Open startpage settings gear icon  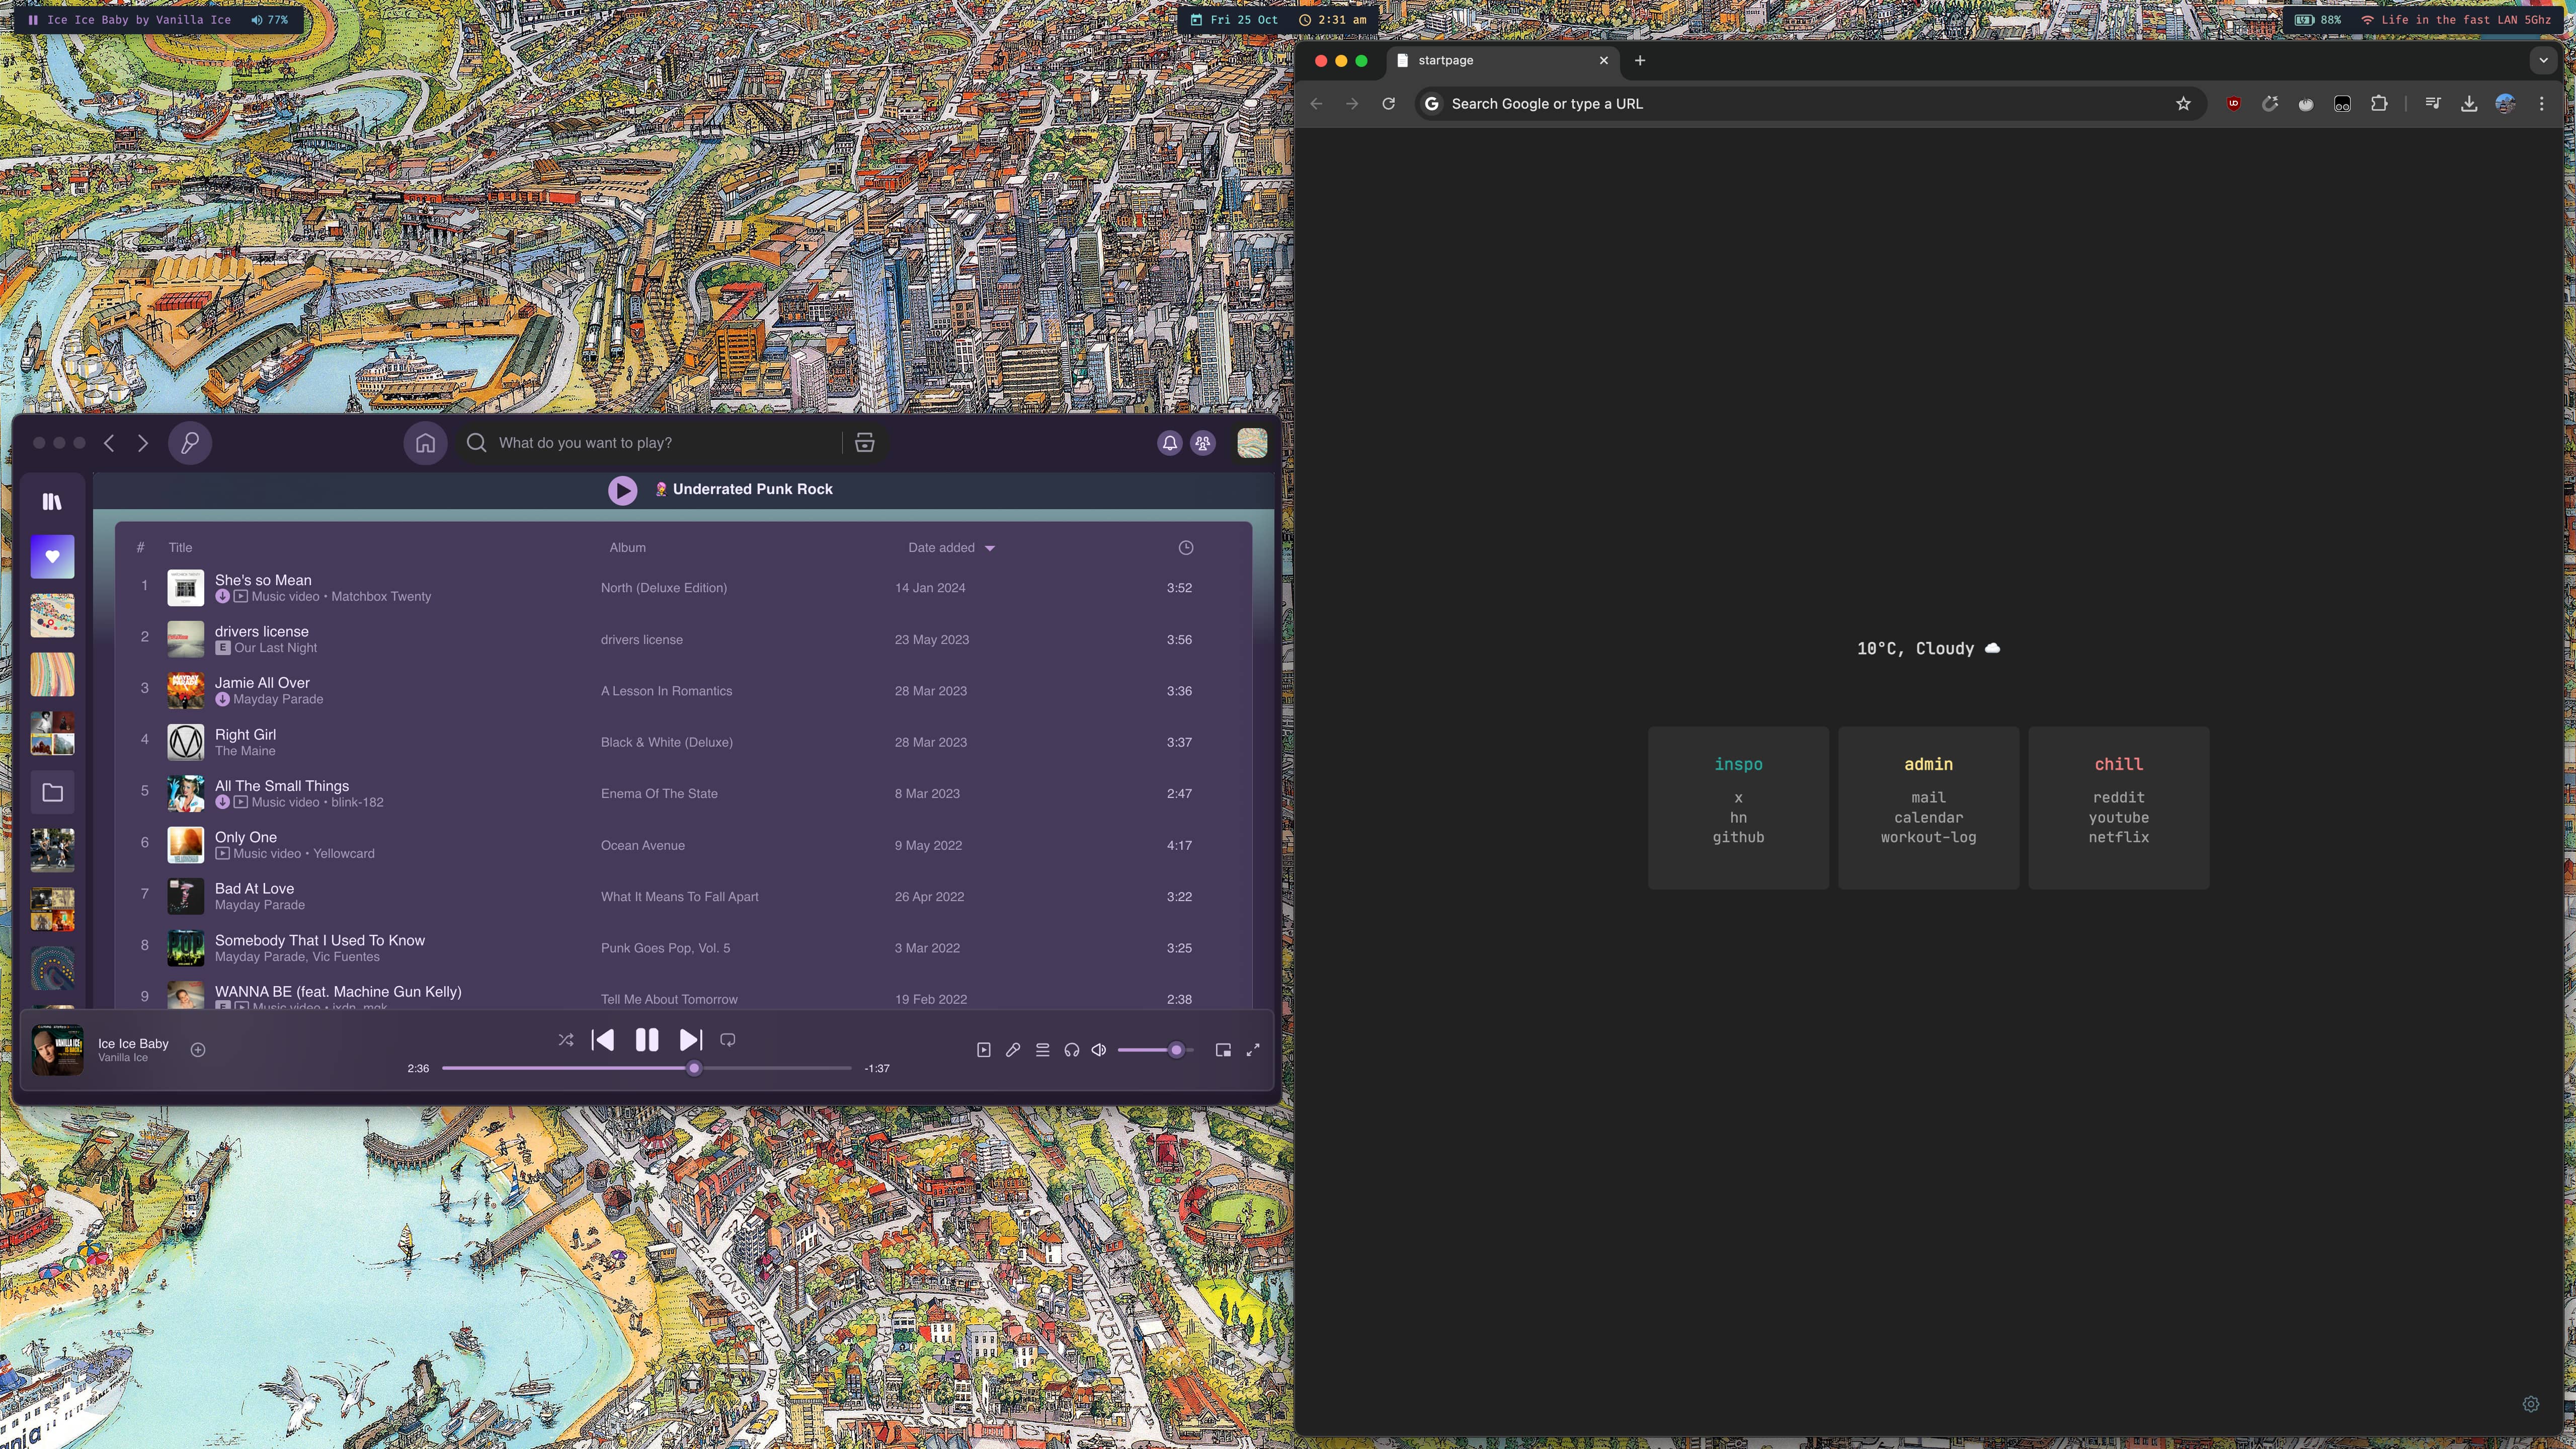coord(2530,1404)
